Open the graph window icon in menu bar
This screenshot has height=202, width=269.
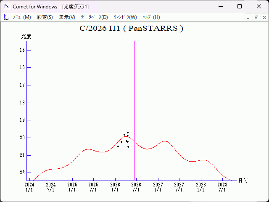(x=6, y=17)
